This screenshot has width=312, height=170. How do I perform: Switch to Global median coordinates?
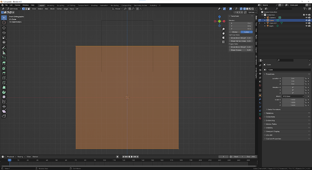tap(235, 32)
